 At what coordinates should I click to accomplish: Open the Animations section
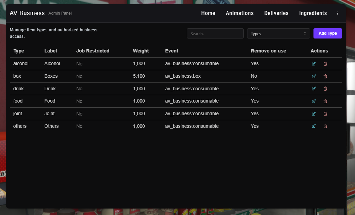[240, 13]
